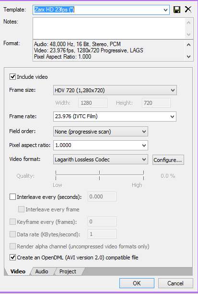Image resolution: width=198 pixels, height=294 pixels.
Task: Uncheck the Include video checkbox
Action: coord(12,77)
